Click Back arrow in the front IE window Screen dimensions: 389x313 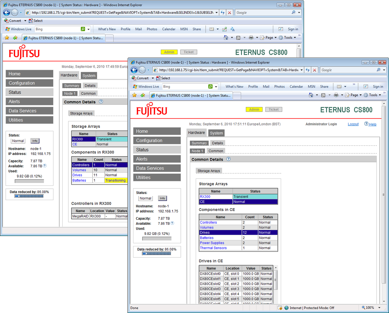(134, 70)
